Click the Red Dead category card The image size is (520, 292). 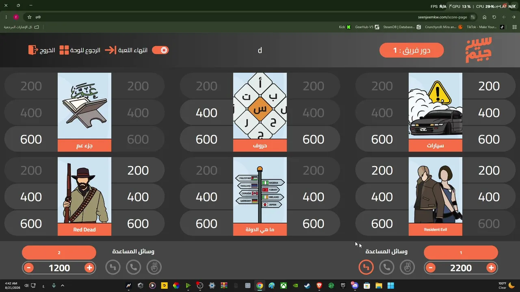click(x=84, y=197)
